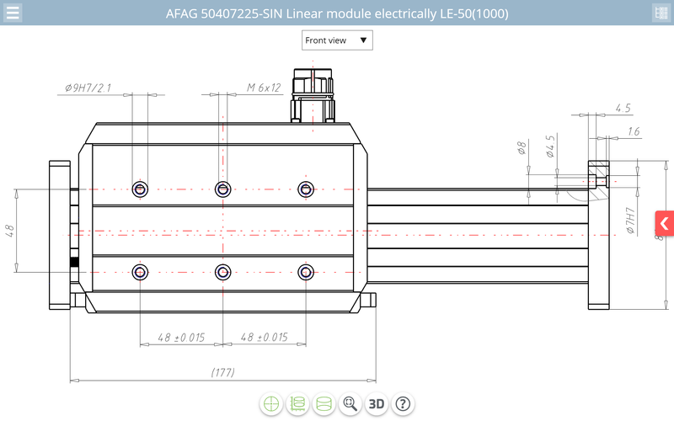Click the title text AFAG 50407225-SIN
This screenshot has height=421, width=674.
[224, 13]
